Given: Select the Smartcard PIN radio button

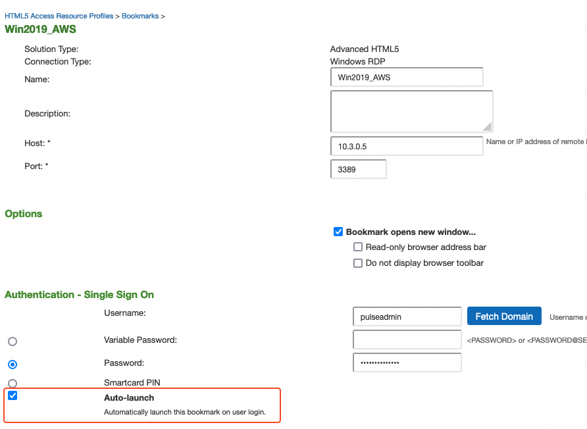Looking at the screenshot, I should tap(11, 384).
